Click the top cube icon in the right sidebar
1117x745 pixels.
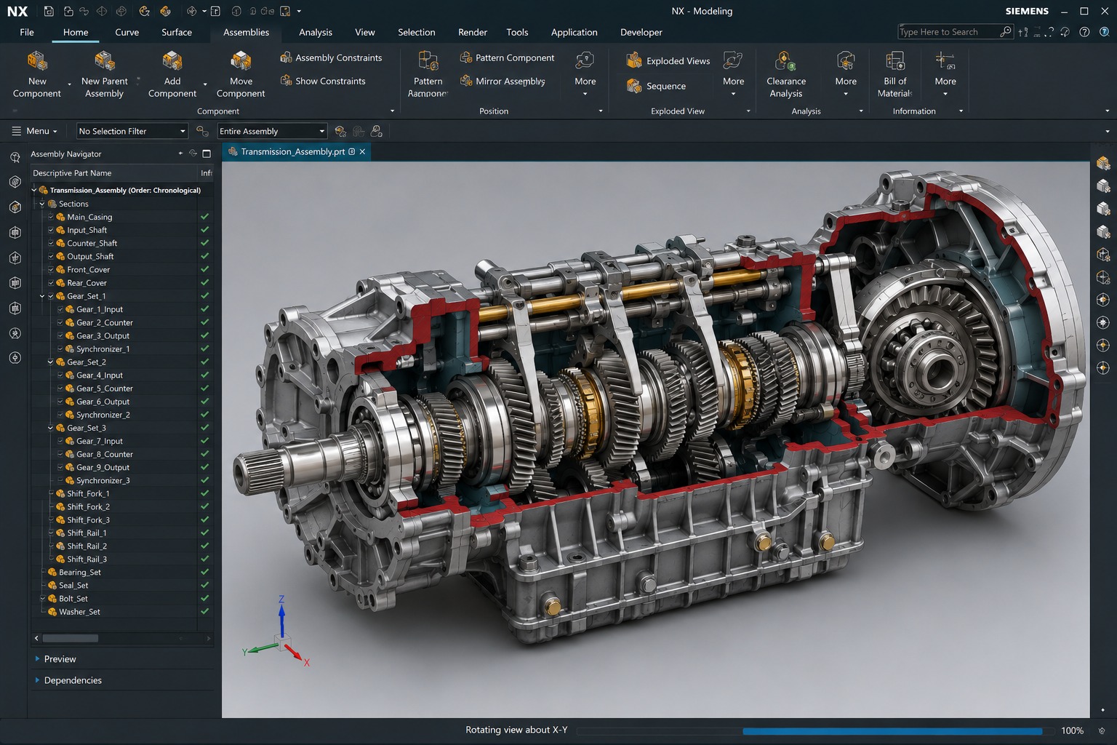point(1103,162)
